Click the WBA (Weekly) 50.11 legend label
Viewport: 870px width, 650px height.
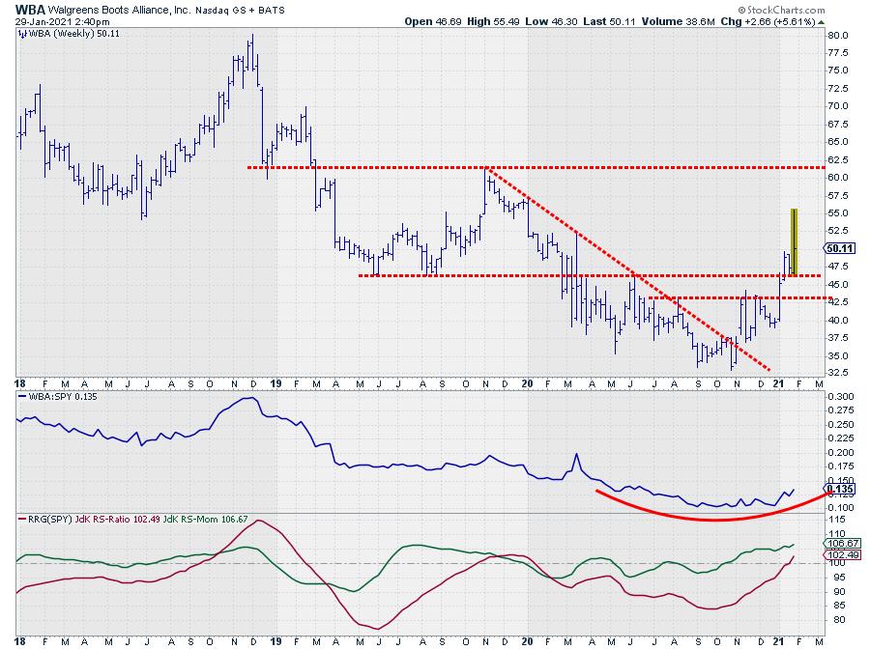(x=64, y=33)
